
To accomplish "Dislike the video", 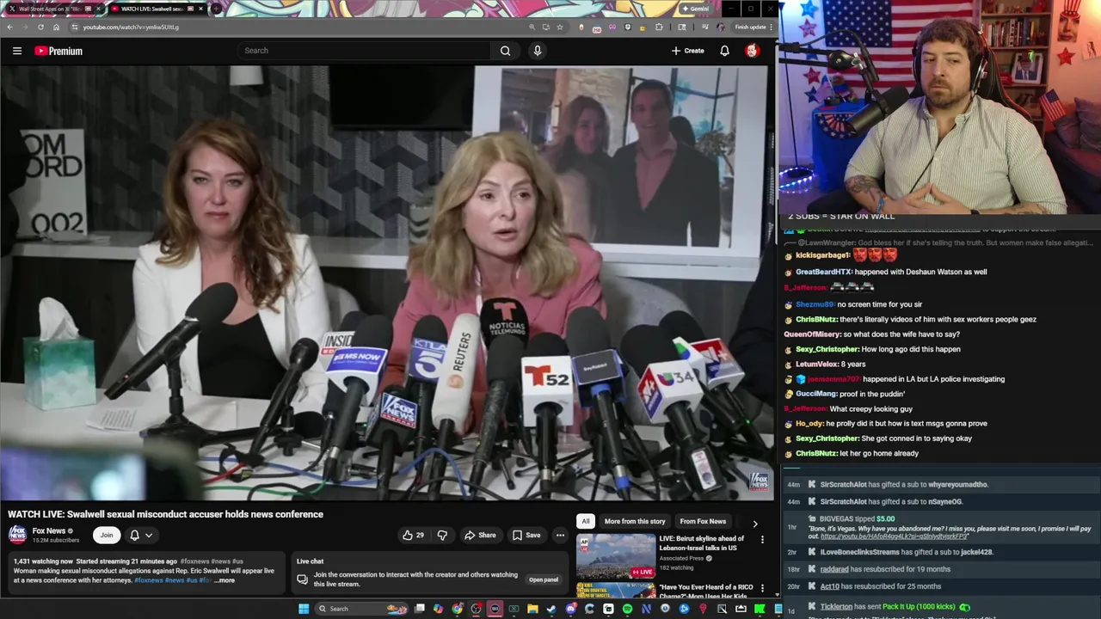I will (442, 535).
